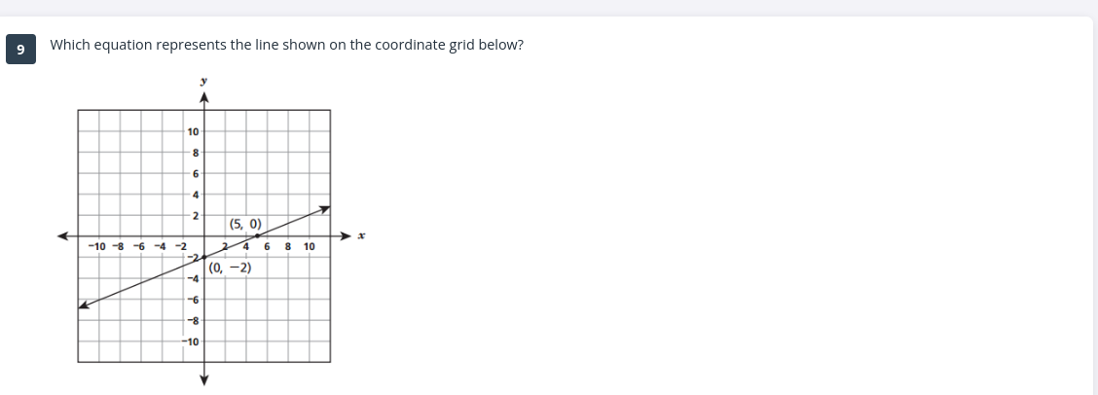Image resolution: width=1098 pixels, height=395 pixels.
Task: Click the left arrowhead of the x-axis
Action: [63, 235]
